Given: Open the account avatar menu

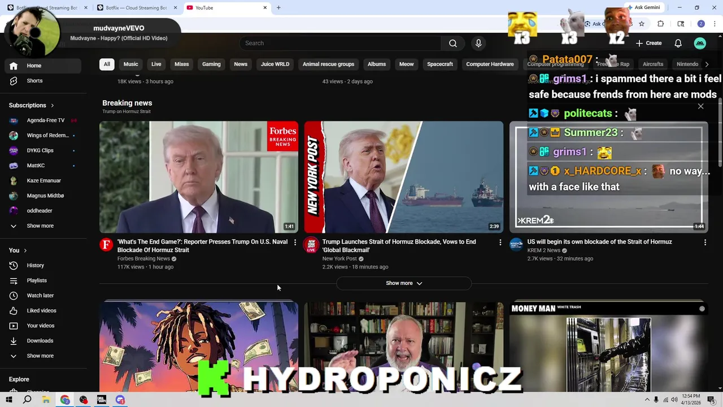Looking at the screenshot, I should [x=700, y=43].
